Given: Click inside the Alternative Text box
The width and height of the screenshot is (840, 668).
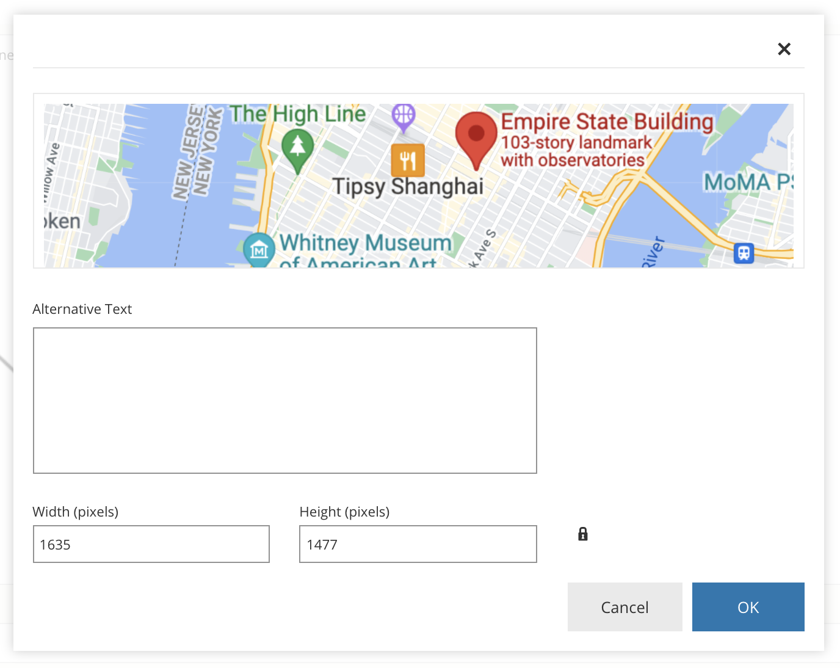Looking at the screenshot, I should click(x=284, y=400).
